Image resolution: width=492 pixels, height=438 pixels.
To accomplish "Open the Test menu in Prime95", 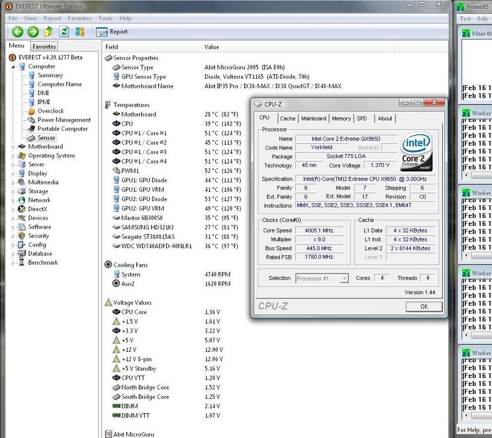I will (465, 19).
